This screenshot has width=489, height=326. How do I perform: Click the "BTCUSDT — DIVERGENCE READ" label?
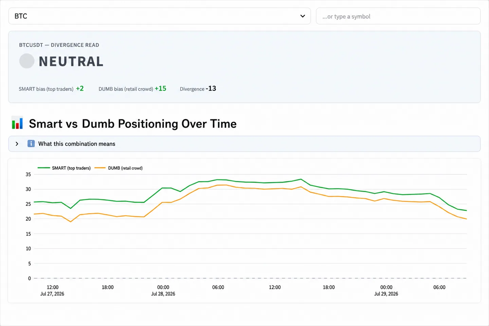pyautogui.click(x=59, y=45)
